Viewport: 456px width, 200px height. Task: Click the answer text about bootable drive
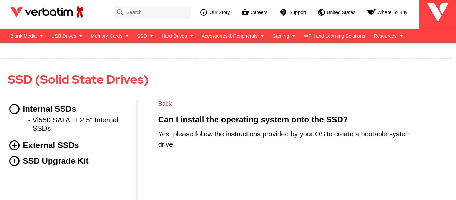(x=284, y=139)
